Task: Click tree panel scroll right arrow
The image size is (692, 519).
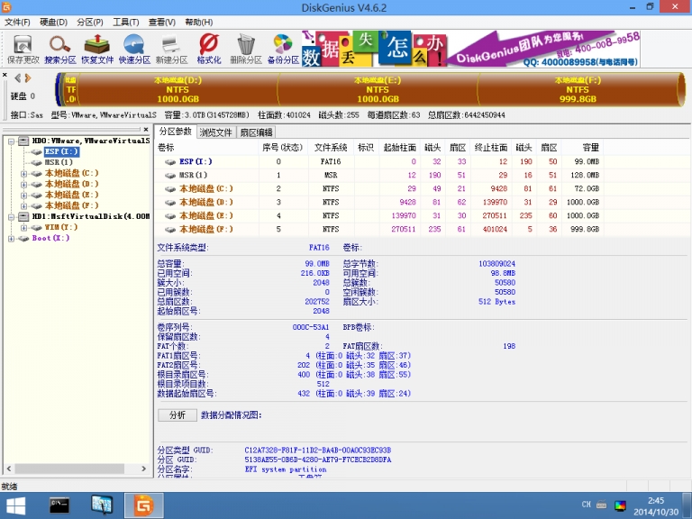Action: (x=143, y=469)
